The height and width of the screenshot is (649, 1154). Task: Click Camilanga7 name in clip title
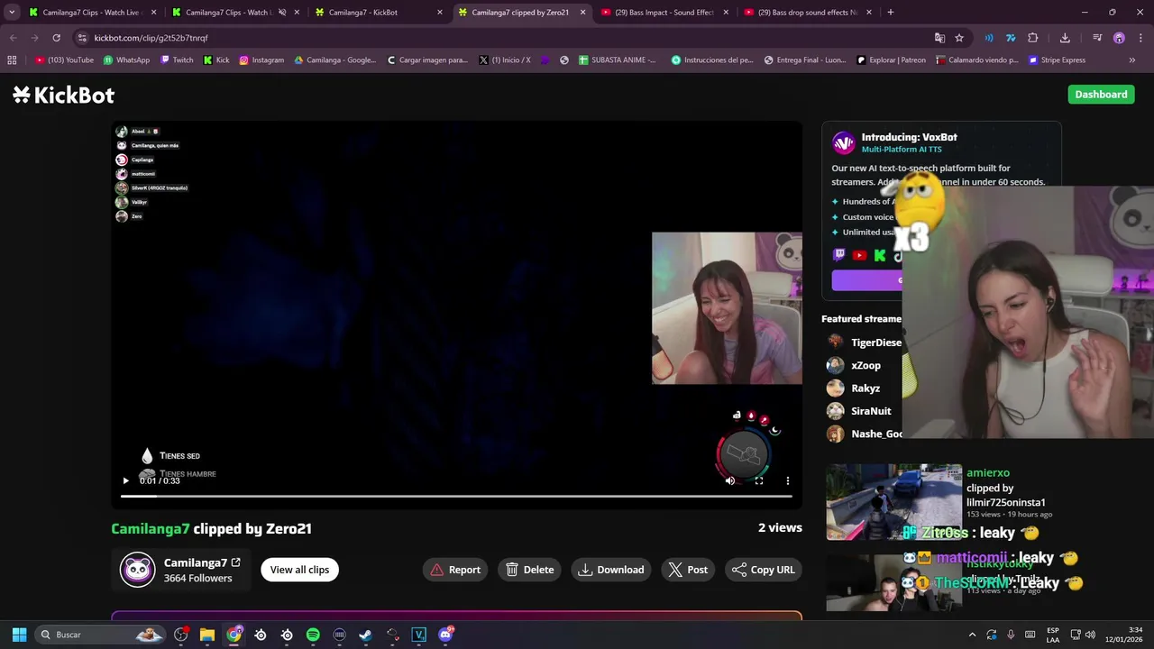tap(151, 529)
